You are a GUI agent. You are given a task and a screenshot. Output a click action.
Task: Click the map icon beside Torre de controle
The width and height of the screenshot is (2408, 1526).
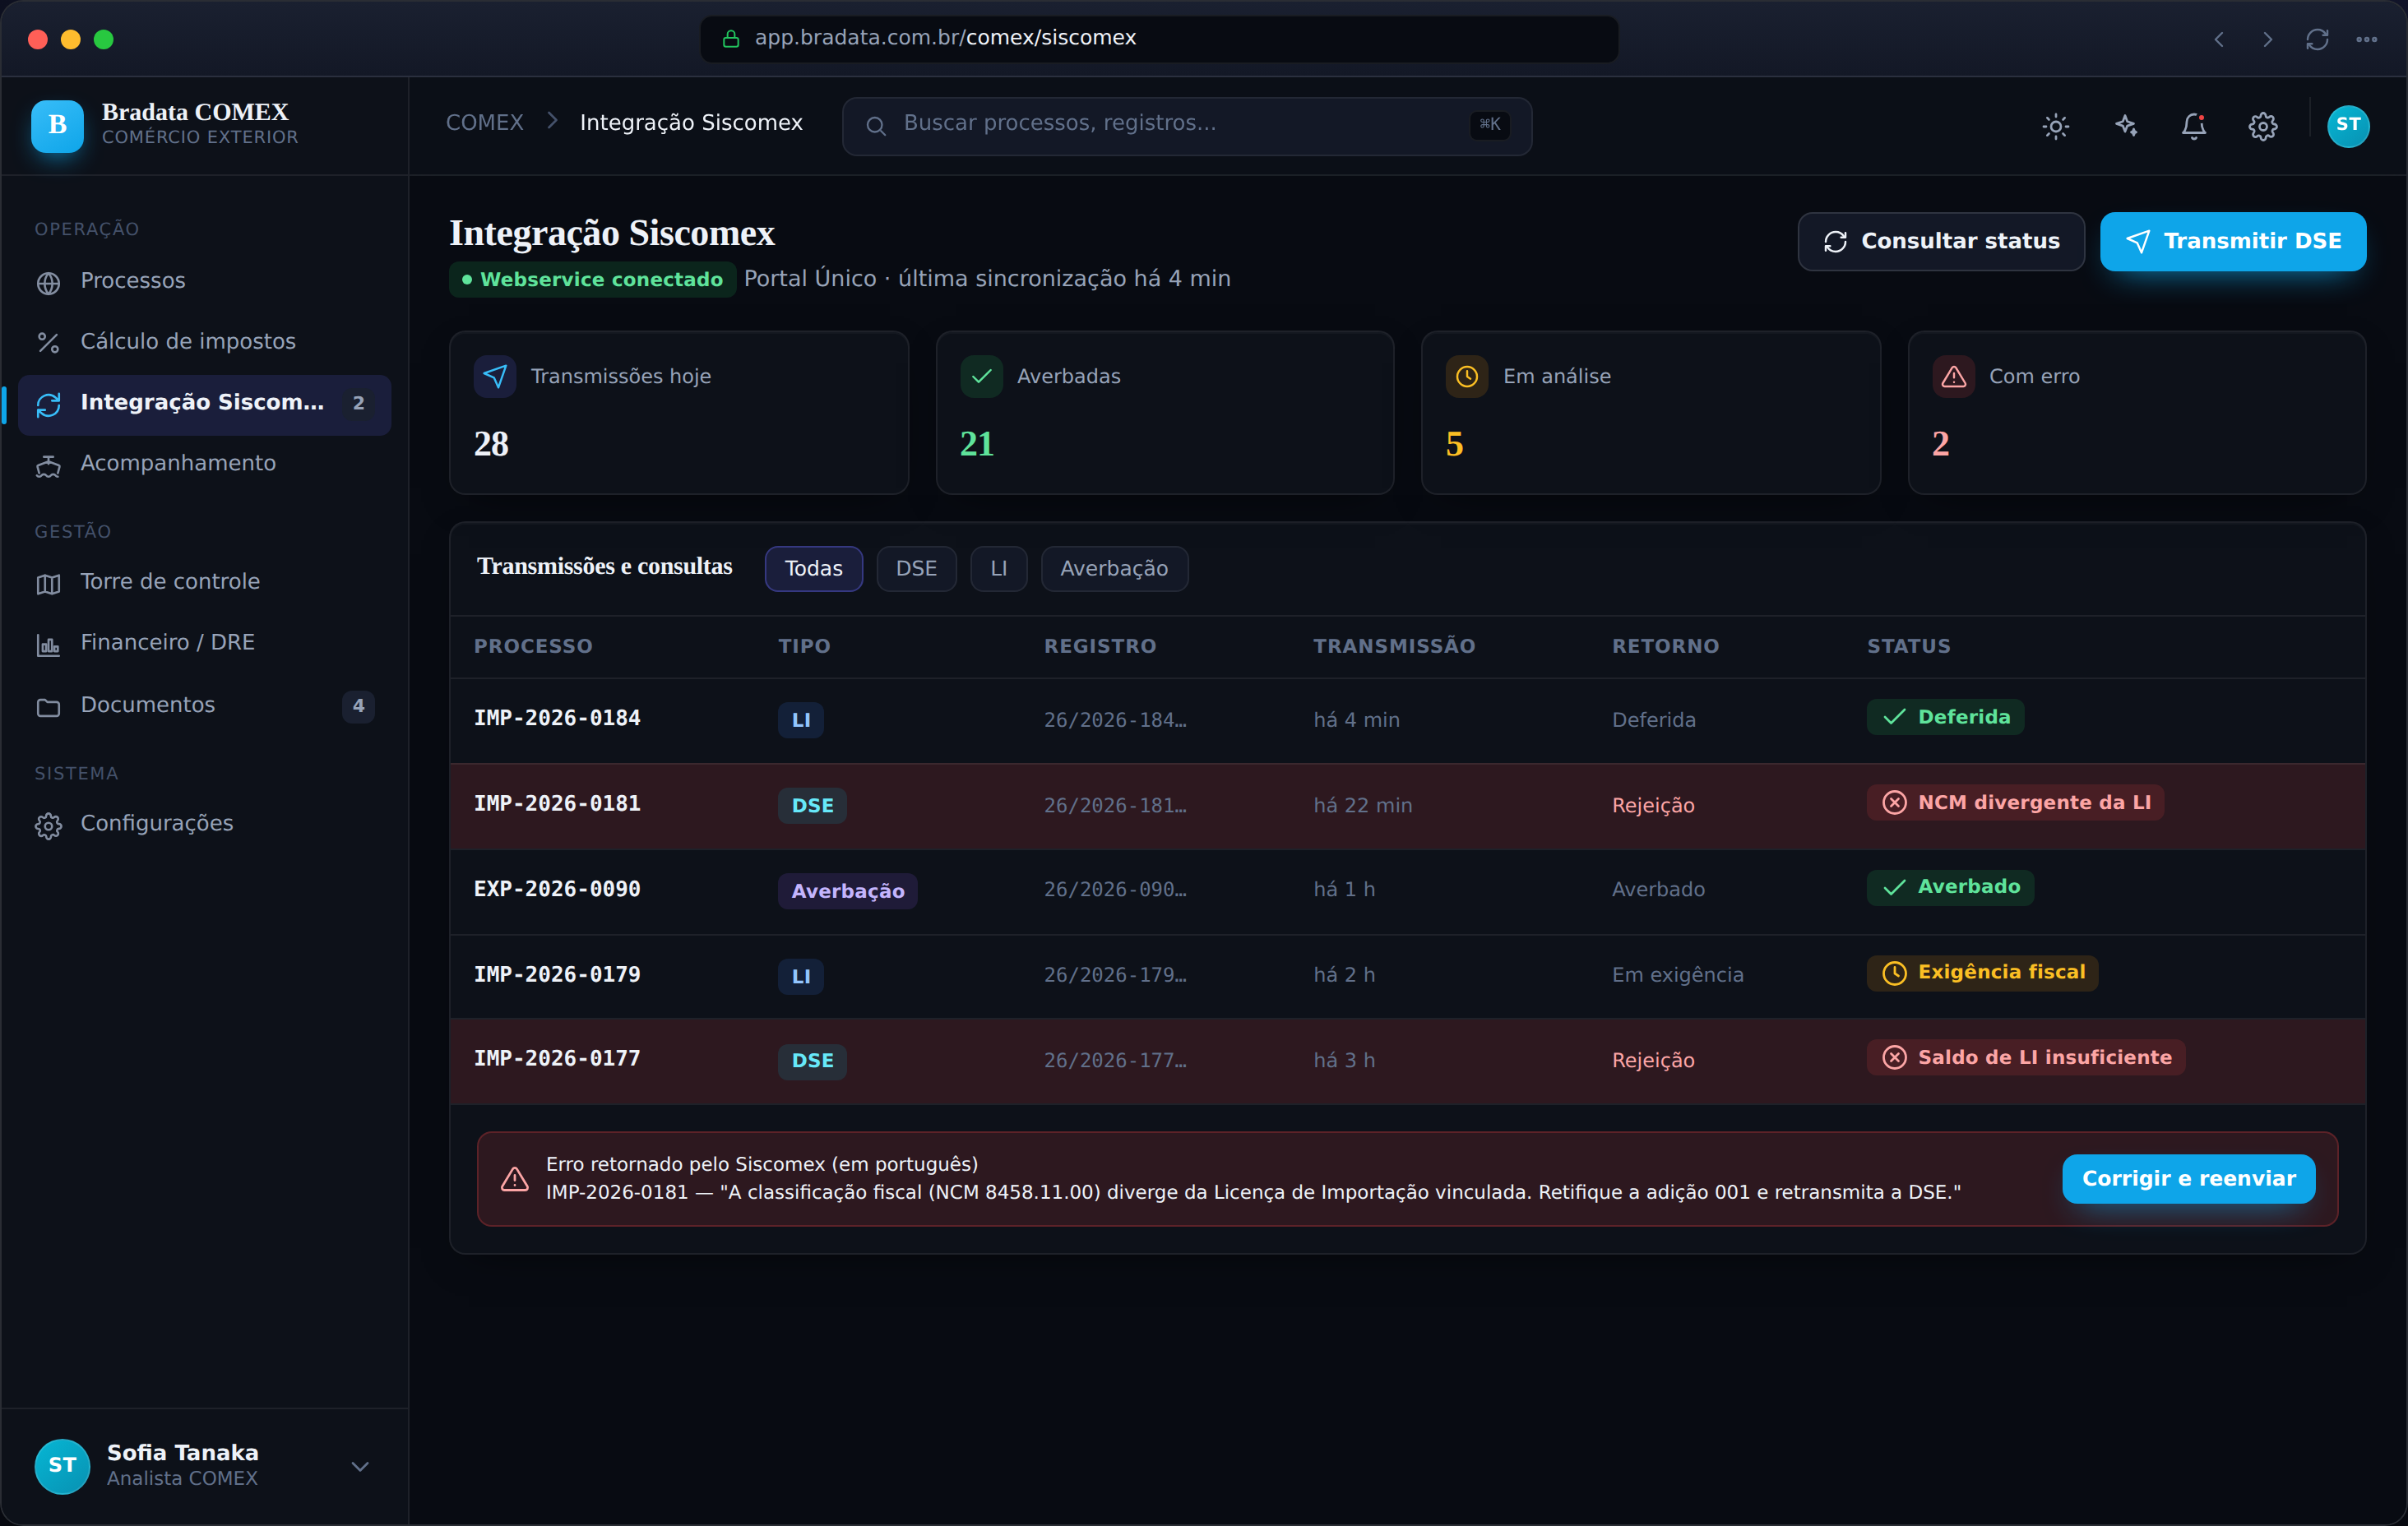[x=48, y=584]
